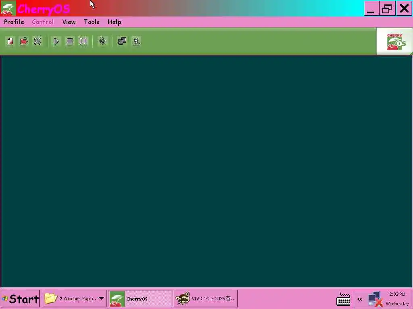Click the delete profile X icon

click(38, 41)
